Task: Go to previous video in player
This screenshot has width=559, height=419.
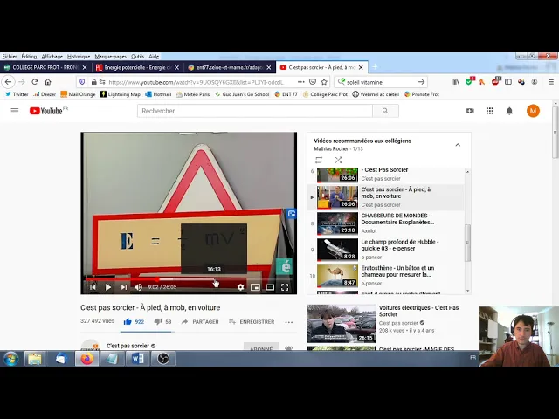Action: click(x=93, y=287)
